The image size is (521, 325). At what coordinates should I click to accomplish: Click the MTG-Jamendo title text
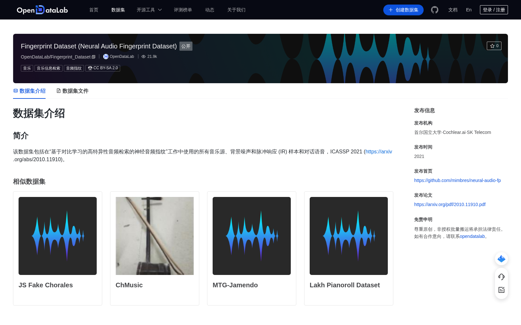235,285
